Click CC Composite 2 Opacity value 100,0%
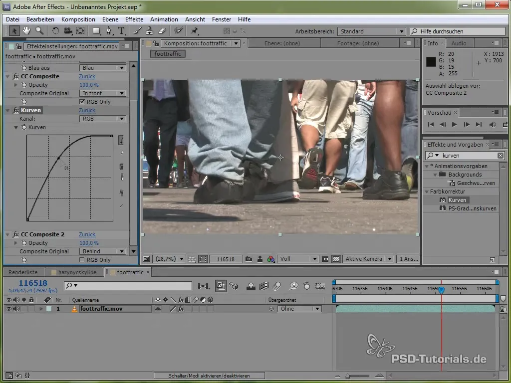Screen dimensions: 511x383 pos(89,243)
